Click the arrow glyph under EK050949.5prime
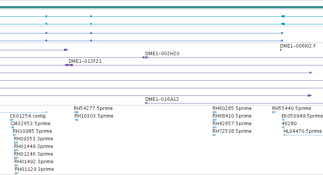Viewport: 323px width, 175px height. point(283,120)
